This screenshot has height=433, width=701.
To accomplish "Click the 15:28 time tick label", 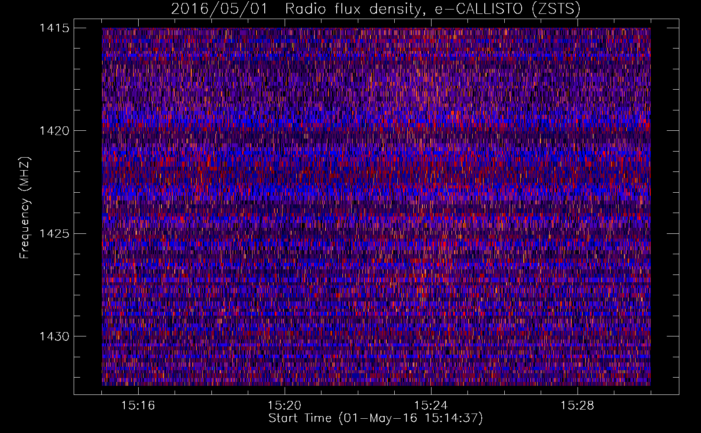I will pos(578,406).
